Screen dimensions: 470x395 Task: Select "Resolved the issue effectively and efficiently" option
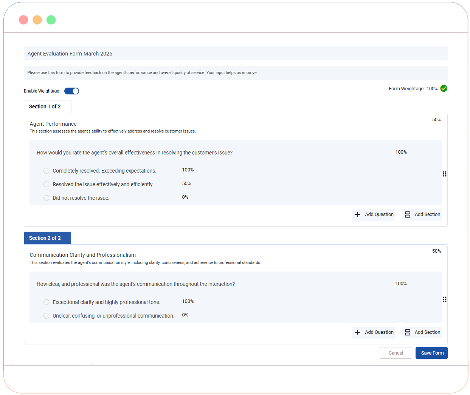pyautogui.click(x=47, y=184)
